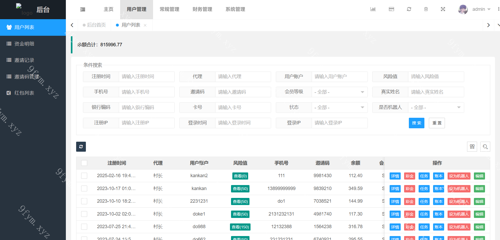Expand the 状态 dropdown
The height and width of the screenshot is (240, 500).
pos(340,108)
